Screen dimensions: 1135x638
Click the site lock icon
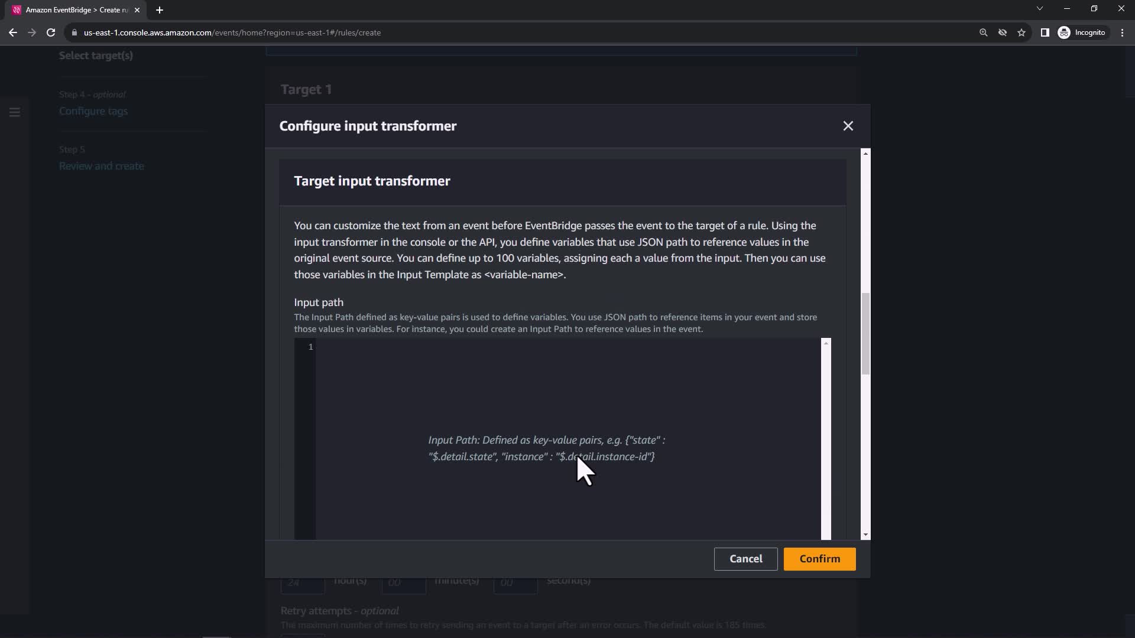pos(74,32)
